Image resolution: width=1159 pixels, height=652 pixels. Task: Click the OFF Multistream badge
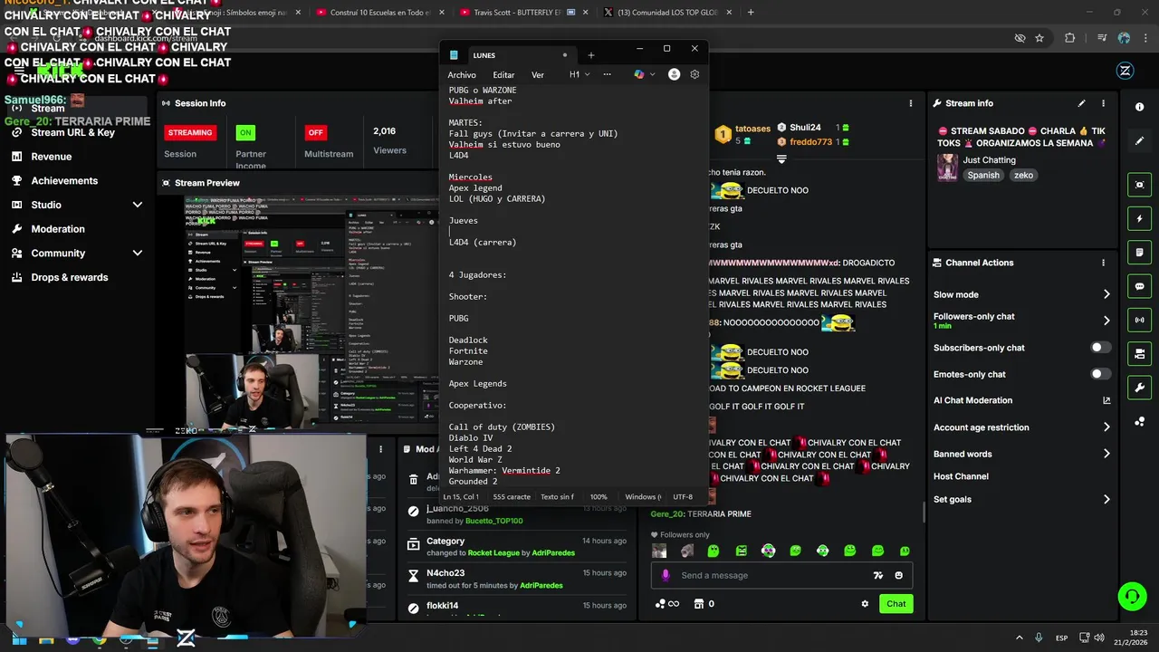click(315, 132)
